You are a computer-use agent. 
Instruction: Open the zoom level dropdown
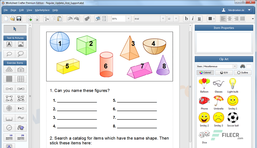click(128, 19)
